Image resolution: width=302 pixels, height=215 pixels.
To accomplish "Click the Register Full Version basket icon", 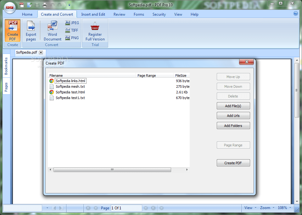I will (x=95, y=31).
